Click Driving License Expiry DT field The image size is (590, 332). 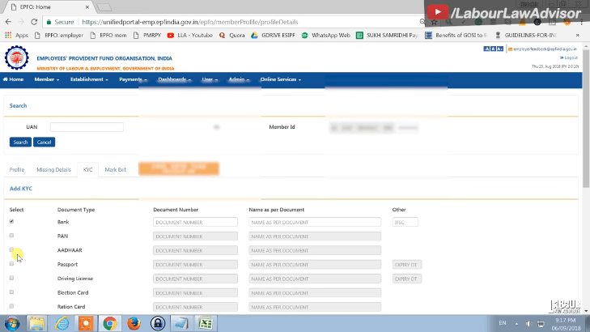click(x=407, y=279)
